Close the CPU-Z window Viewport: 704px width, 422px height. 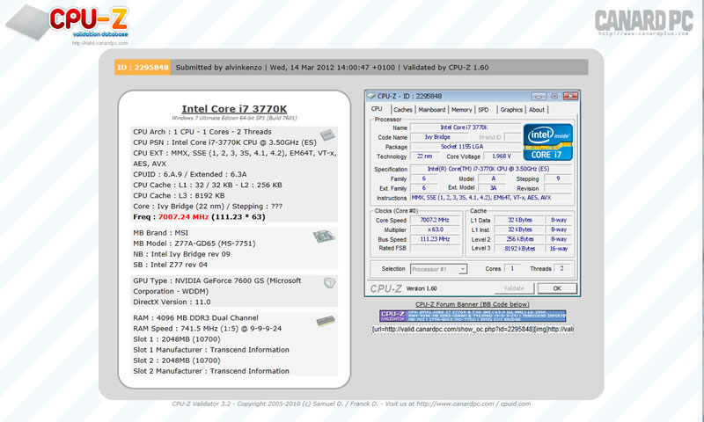[570, 96]
